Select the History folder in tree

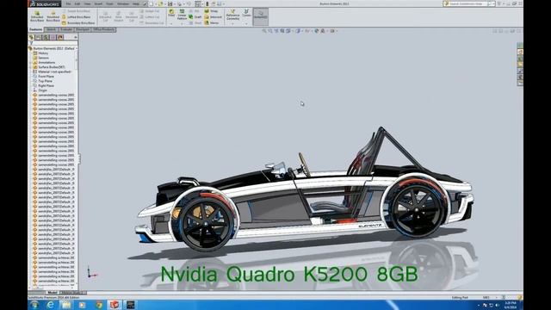(40, 53)
